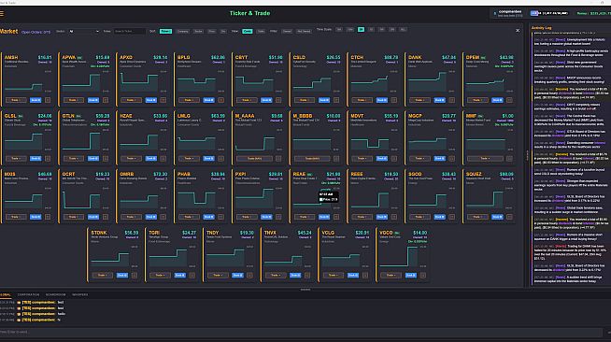Image resolution: width=611 pixels, height=342 pixels.
Task: Switch to the Global chat tab
Action: (6, 295)
